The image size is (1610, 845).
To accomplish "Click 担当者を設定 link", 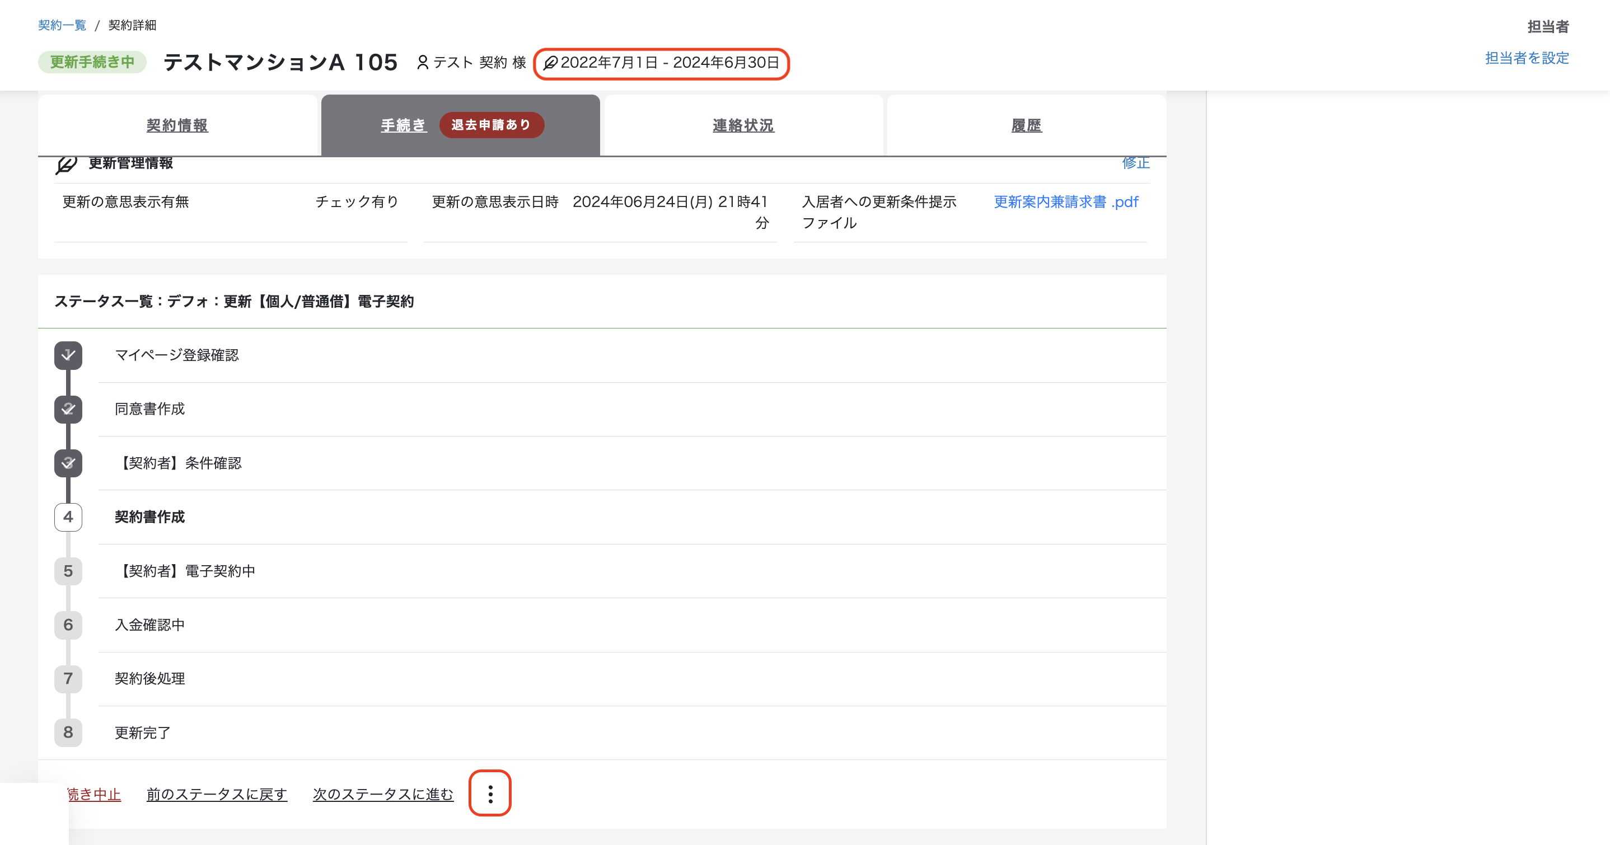I will (1527, 58).
